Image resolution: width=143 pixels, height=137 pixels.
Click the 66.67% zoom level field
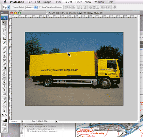[x=15, y=121]
